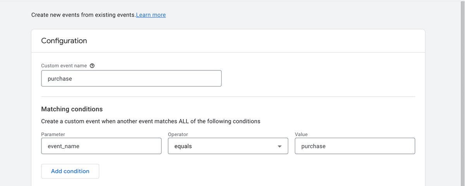This screenshot has width=465, height=186.
Task: Click the divider line below Configuration heading
Action: pos(228,52)
